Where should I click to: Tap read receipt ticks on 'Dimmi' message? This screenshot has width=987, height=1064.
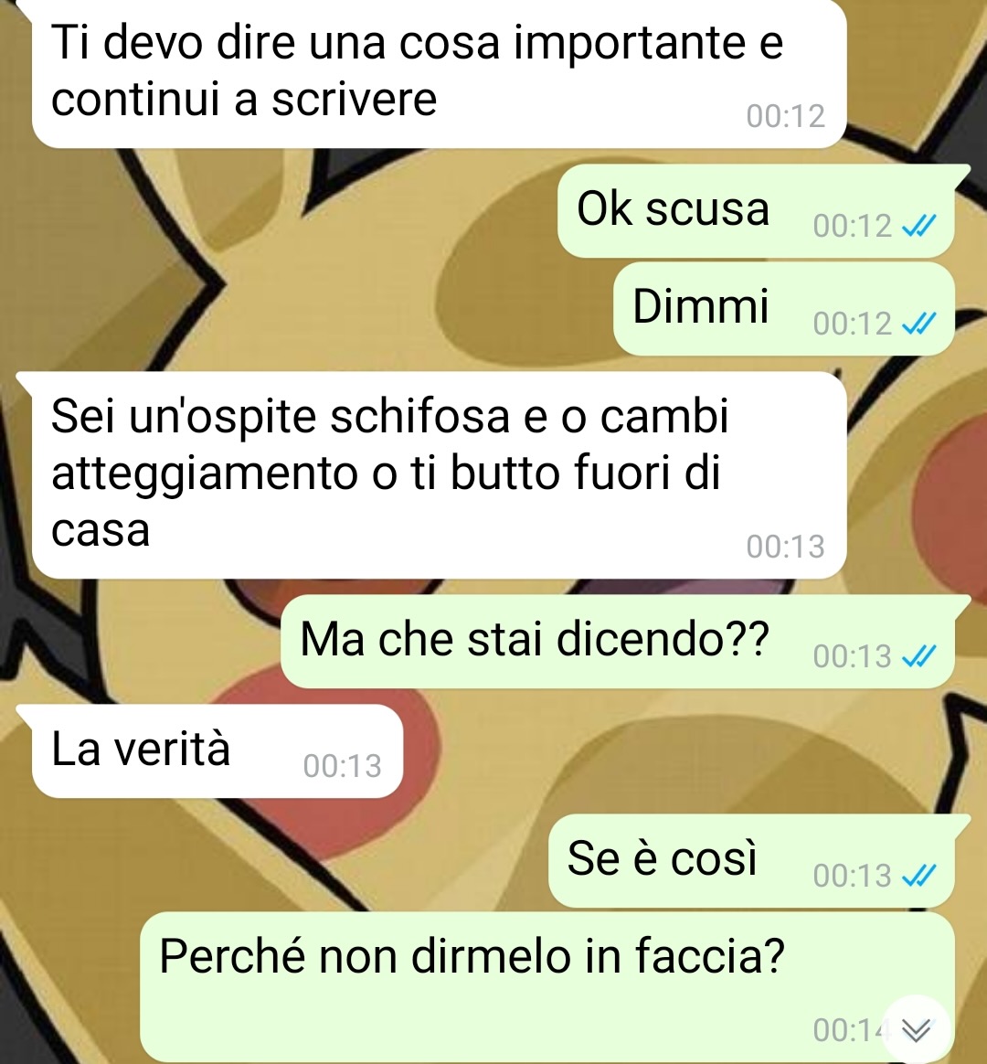coord(919,323)
